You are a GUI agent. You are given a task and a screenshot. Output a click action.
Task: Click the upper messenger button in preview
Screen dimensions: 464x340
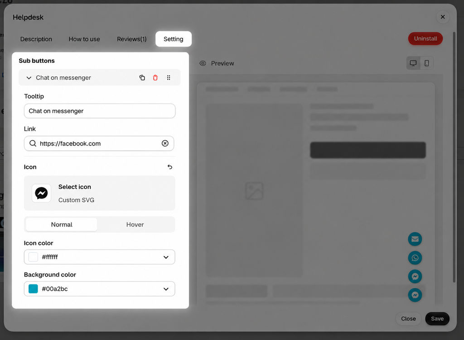(415, 276)
